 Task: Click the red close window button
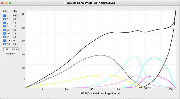coord(2,3)
